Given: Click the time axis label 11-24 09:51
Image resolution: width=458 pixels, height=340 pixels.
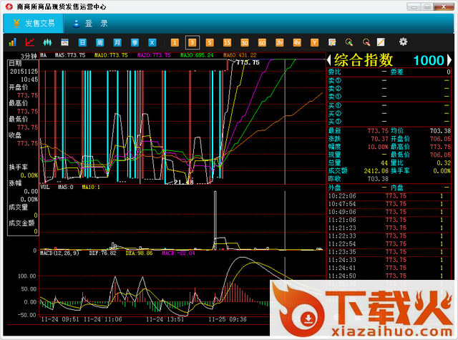Looking at the screenshot, I should pyautogui.click(x=60, y=319).
